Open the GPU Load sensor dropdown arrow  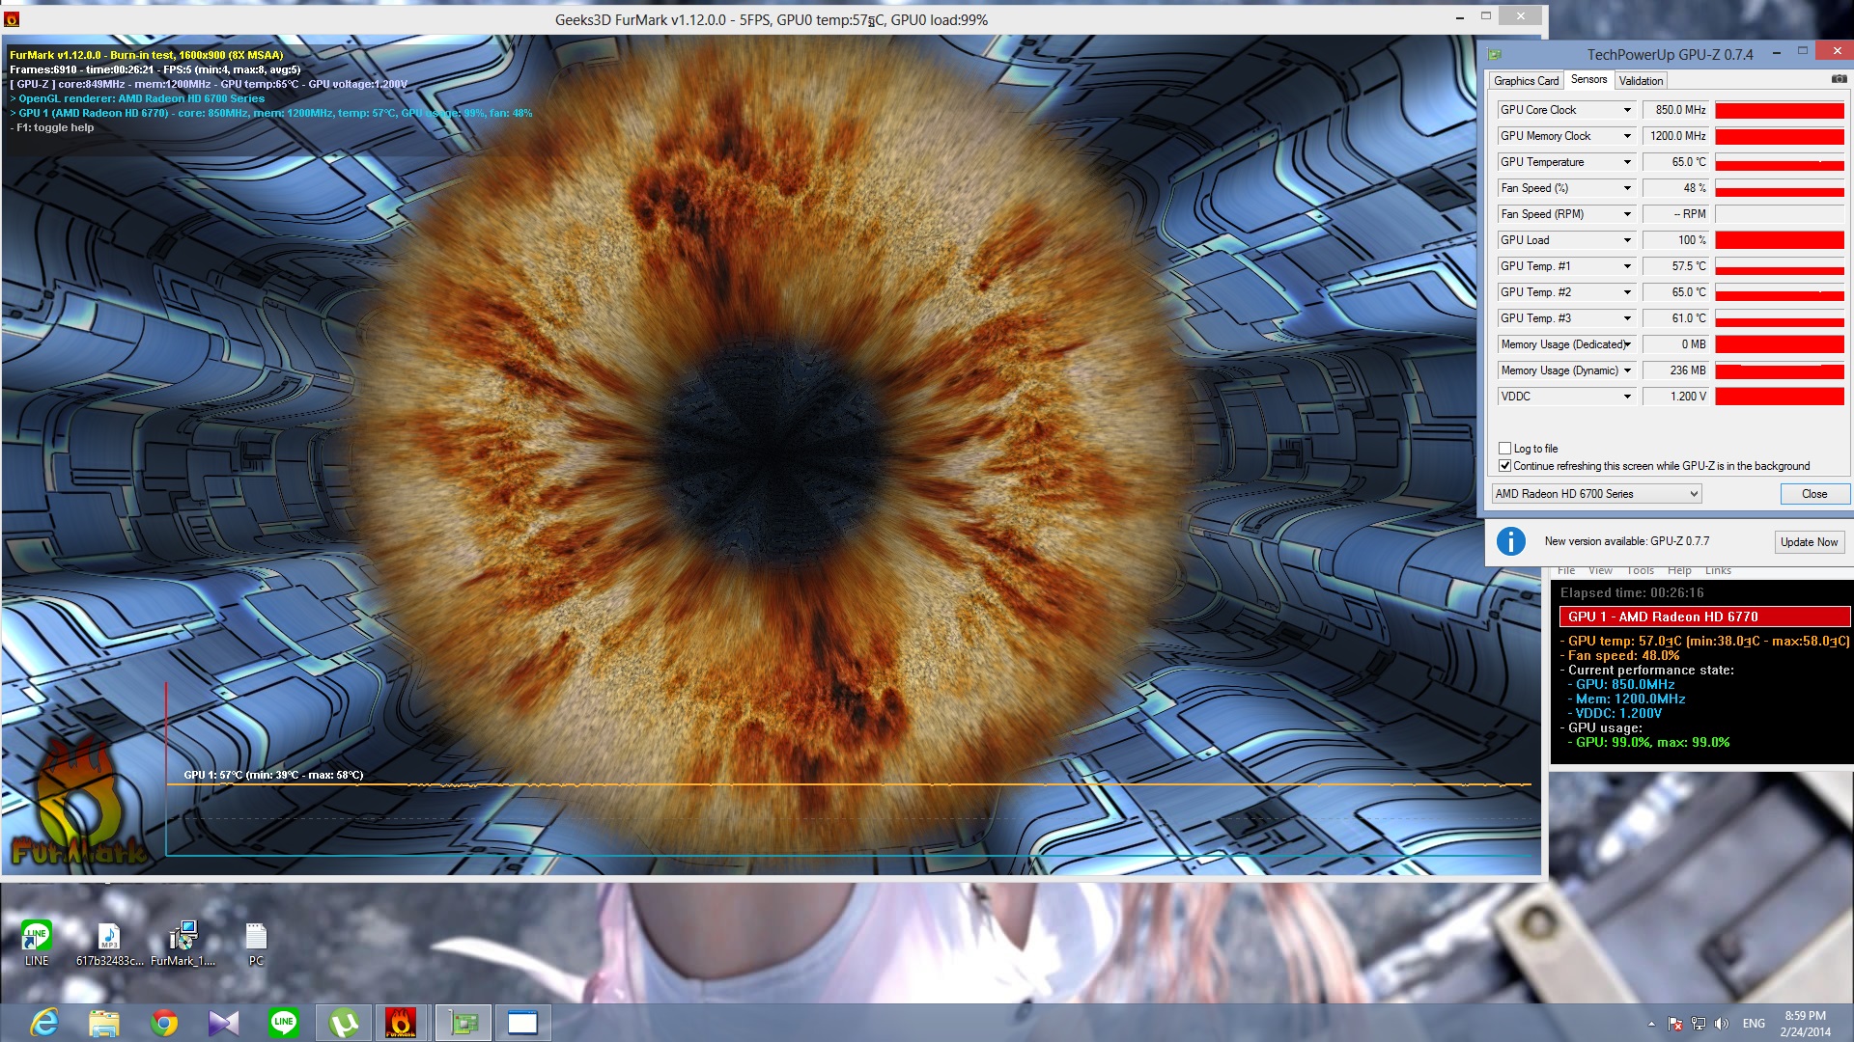1627,240
